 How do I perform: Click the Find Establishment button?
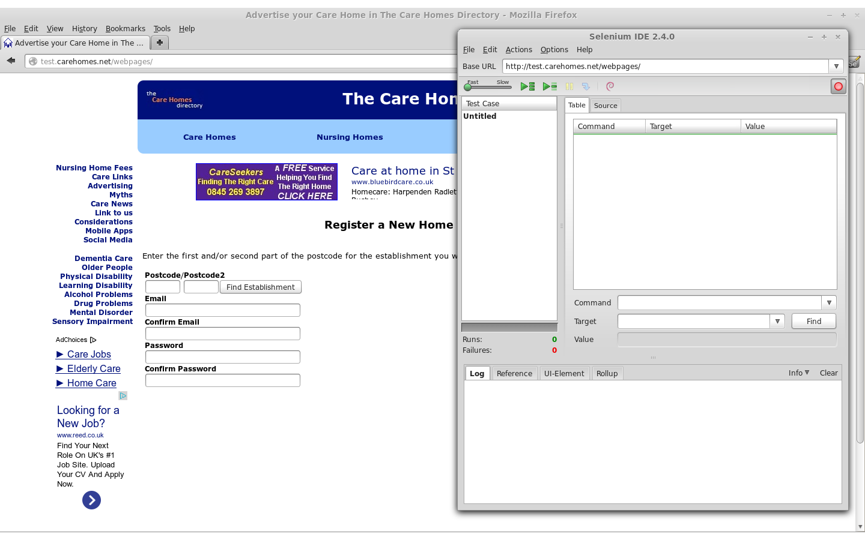click(x=260, y=287)
